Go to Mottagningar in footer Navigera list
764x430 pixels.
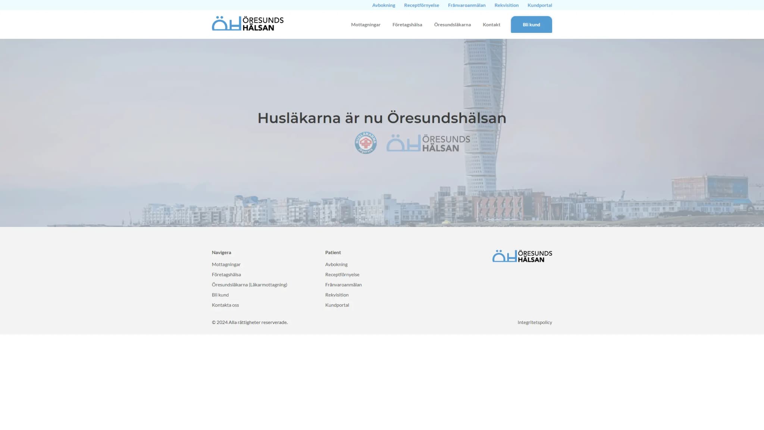pyautogui.click(x=226, y=264)
